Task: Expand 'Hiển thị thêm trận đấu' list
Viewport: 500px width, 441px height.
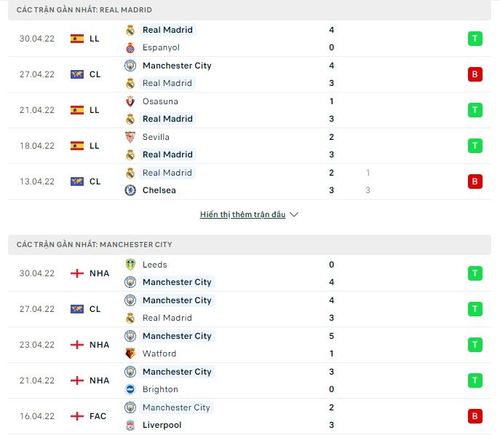Action: coord(242,215)
